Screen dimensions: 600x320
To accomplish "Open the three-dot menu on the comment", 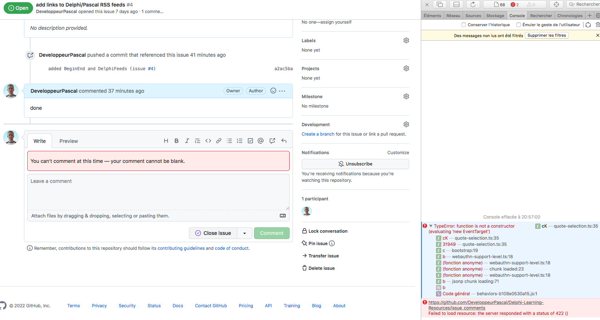I will pyautogui.click(x=282, y=91).
